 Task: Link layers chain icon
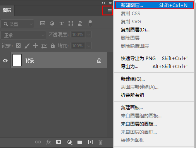[x=38, y=142]
